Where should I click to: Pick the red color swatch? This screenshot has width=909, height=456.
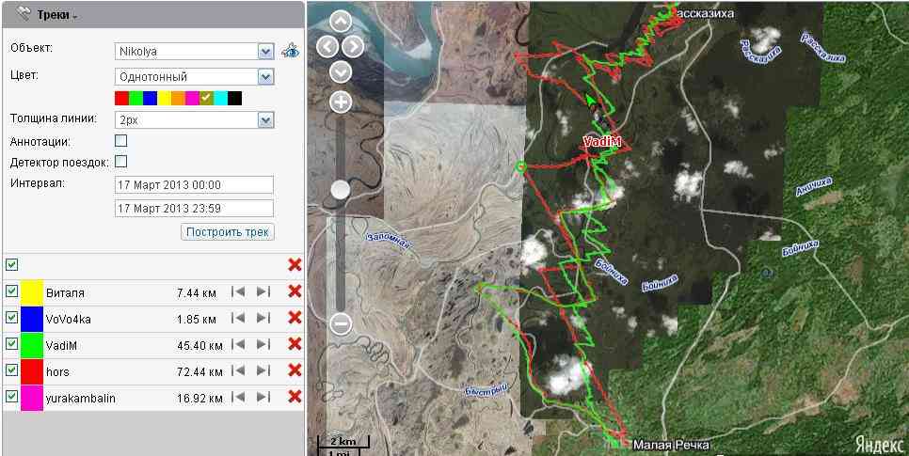coord(121,98)
